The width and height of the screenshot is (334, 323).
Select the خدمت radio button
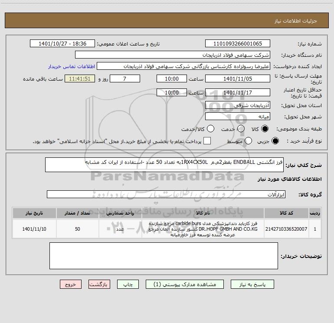tap(241, 129)
